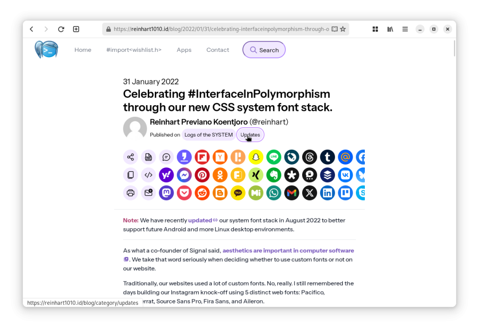
Task: Share via LinkedIn icon
Action: [x=327, y=193]
